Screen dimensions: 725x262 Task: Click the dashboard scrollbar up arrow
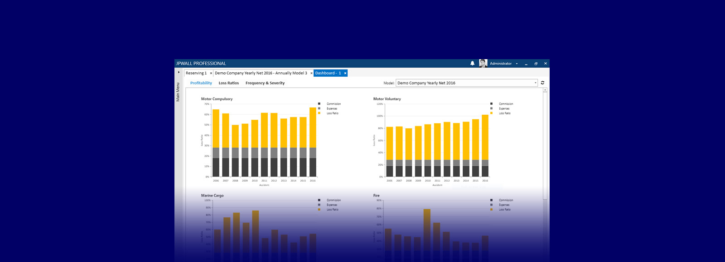(x=545, y=90)
